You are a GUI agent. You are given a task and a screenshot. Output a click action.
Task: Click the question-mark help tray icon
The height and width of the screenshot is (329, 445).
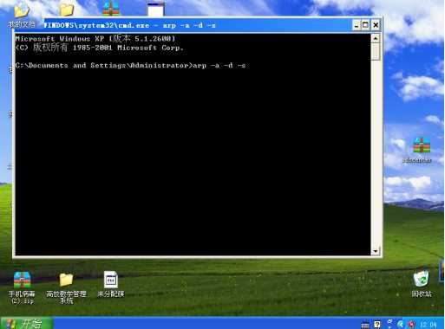377,324
